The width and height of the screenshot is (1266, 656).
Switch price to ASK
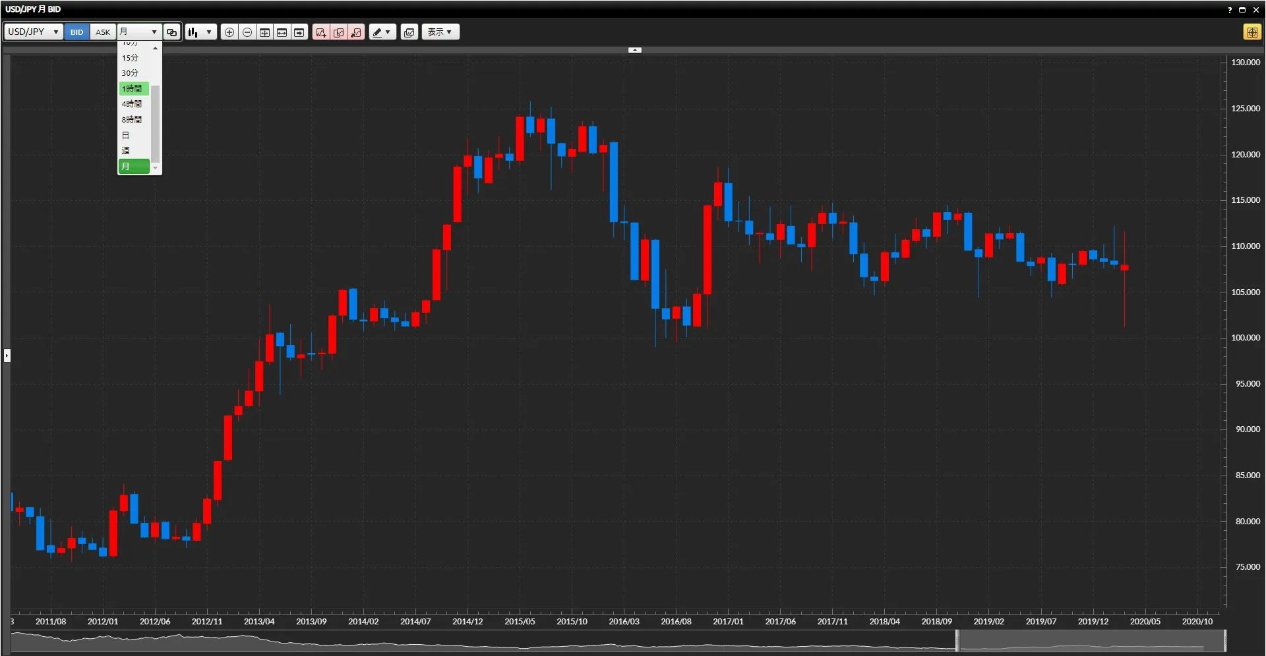pyautogui.click(x=103, y=32)
